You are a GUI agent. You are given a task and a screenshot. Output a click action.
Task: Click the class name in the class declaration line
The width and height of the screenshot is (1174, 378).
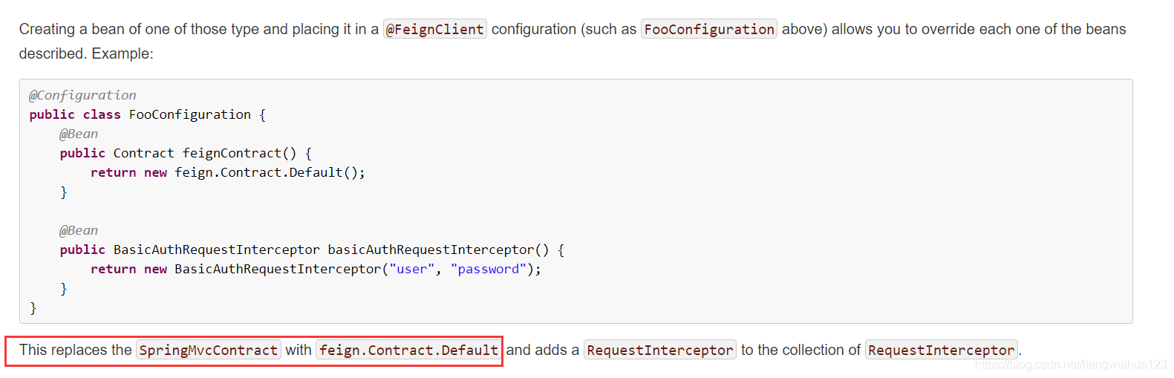pos(189,114)
